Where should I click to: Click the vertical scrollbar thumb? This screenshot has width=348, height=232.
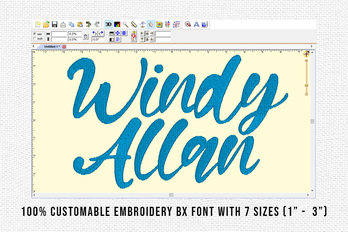point(312,121)
